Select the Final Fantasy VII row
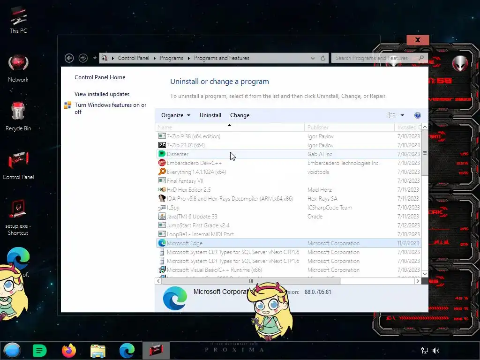The width and height of the screenshot is (480, 360). pos(289,180)
